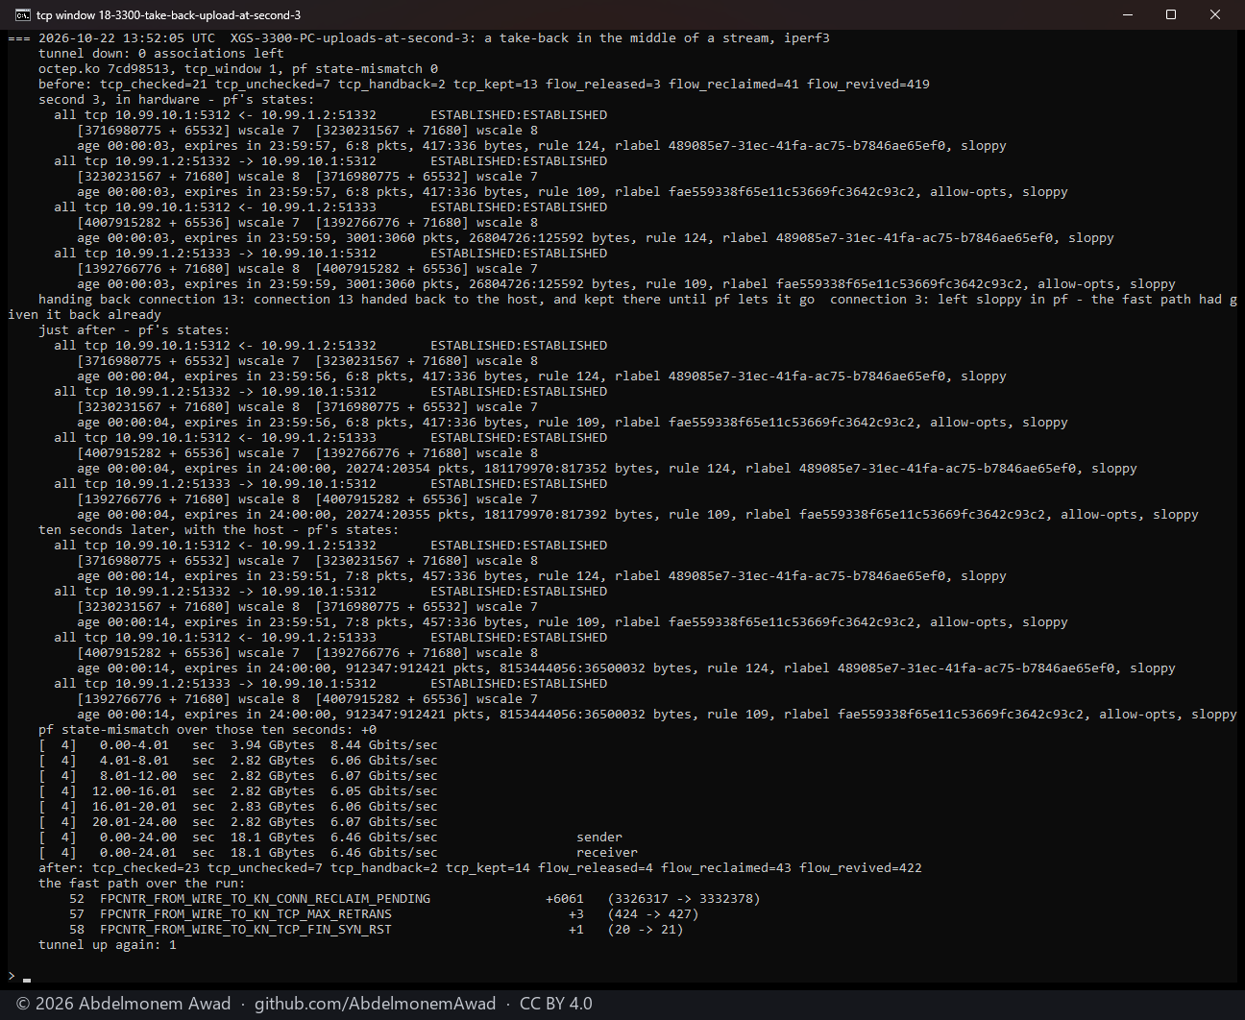Click the iperf interval "0.00-4.01"
This screenshot has height=1020, width=1245.
click(134, 745)
